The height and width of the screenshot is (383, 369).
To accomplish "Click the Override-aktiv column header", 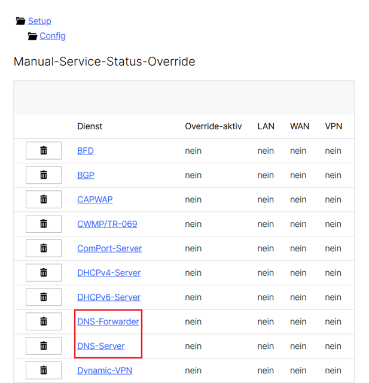I will [214, 126].
